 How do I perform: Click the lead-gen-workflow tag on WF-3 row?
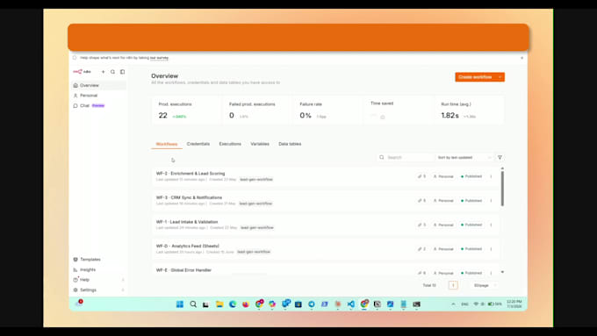(255, 204)
